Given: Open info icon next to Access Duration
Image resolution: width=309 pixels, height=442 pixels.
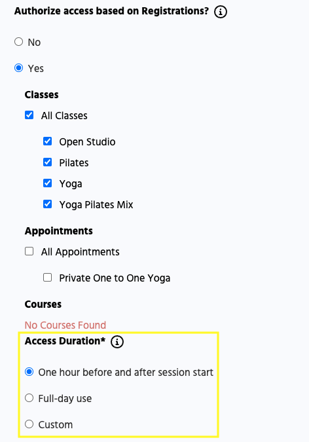Looking at the screenshot, I should point(117,342).
